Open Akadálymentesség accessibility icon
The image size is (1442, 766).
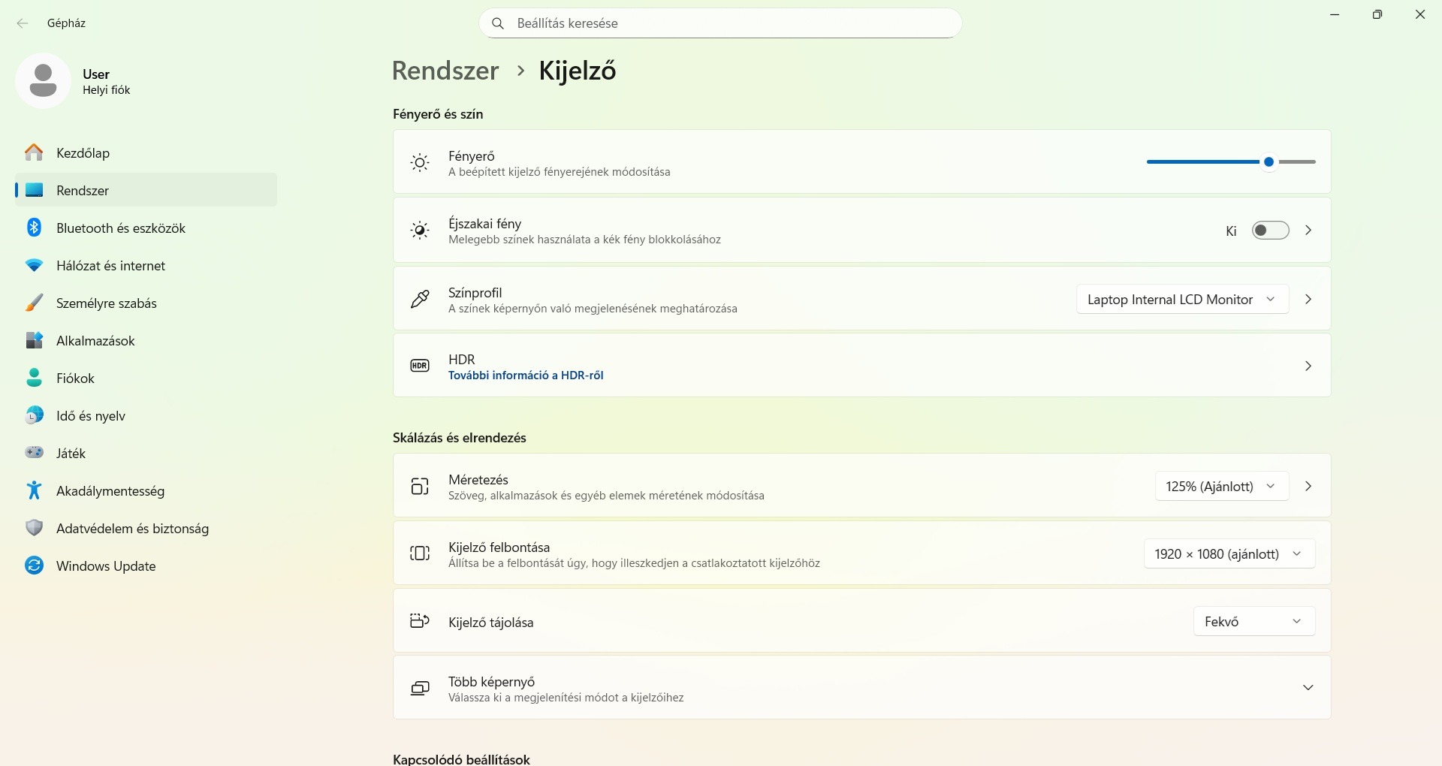coord(34,490)
